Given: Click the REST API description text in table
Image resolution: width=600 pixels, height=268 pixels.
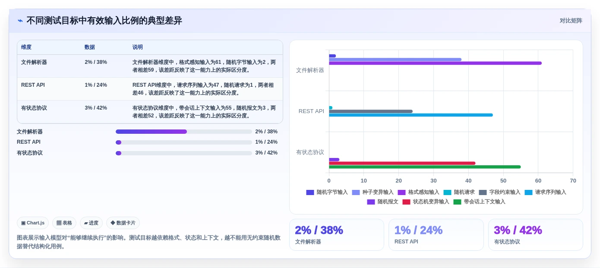Looking at the screenshot, I should click(x=203, y=89).
